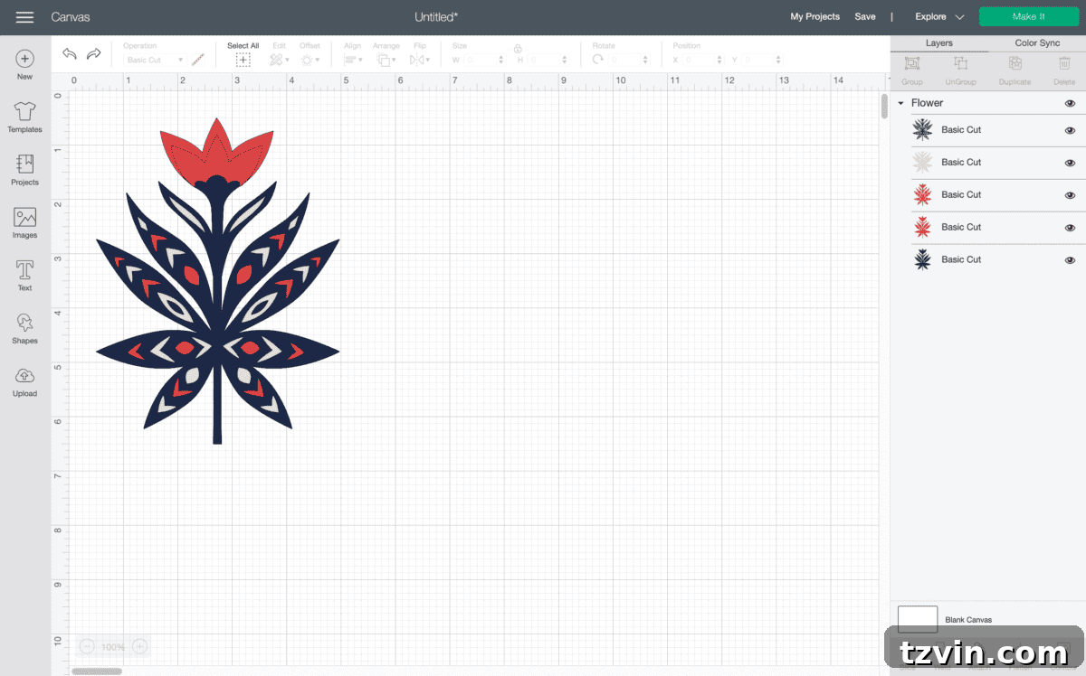
Task: Open the Operation Basic Cut dropdown
Action: pyautogui.click(x=154, y=60)
